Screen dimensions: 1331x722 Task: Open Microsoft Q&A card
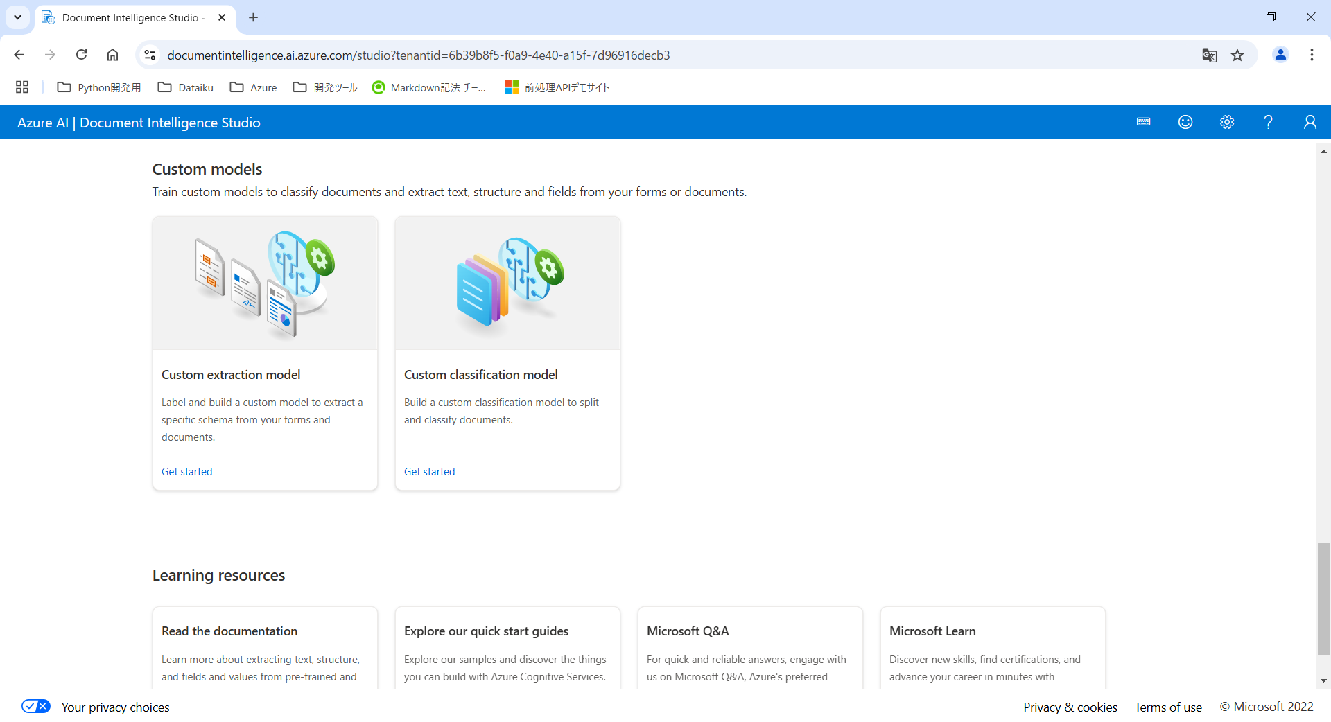pos(750,648)
